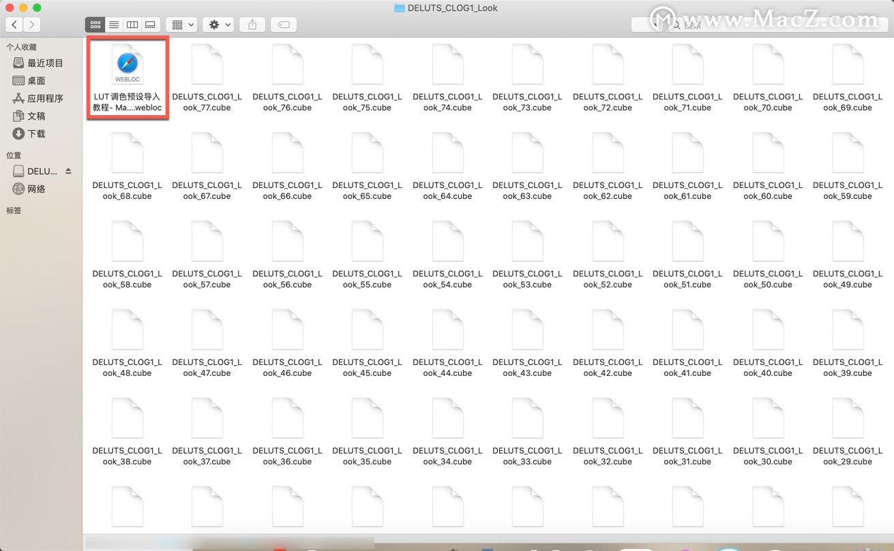Select the DELU... volume in sidebar
This screenshot has width=894, height=551.
[35, 171]
